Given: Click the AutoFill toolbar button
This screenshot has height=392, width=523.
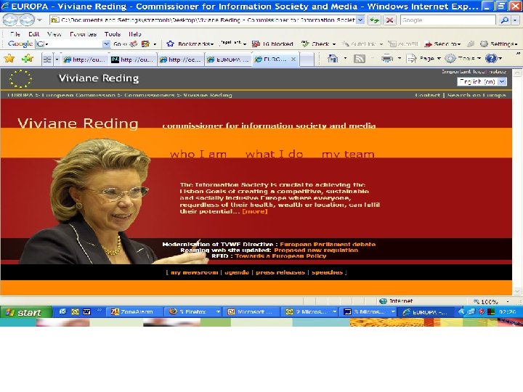Looking at the screenshot, I should click(403, 44).
